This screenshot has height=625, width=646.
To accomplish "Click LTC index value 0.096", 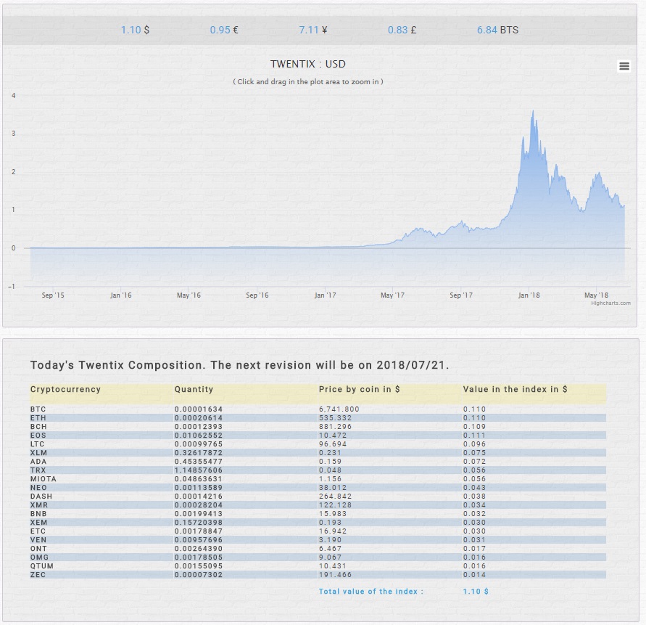I will click(x=474, y=444).
